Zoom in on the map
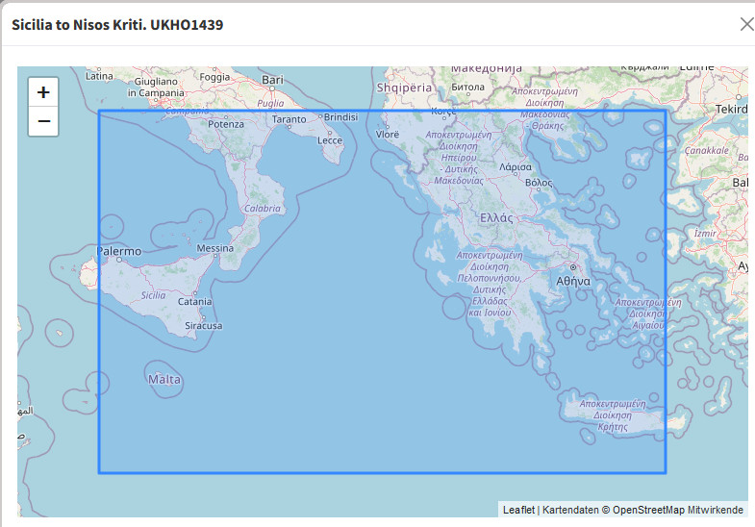 pyautogui.click(x=43, y=92)
